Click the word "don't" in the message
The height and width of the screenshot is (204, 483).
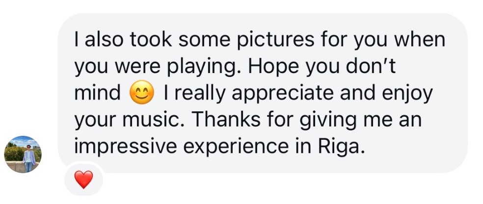pos(371,66)
